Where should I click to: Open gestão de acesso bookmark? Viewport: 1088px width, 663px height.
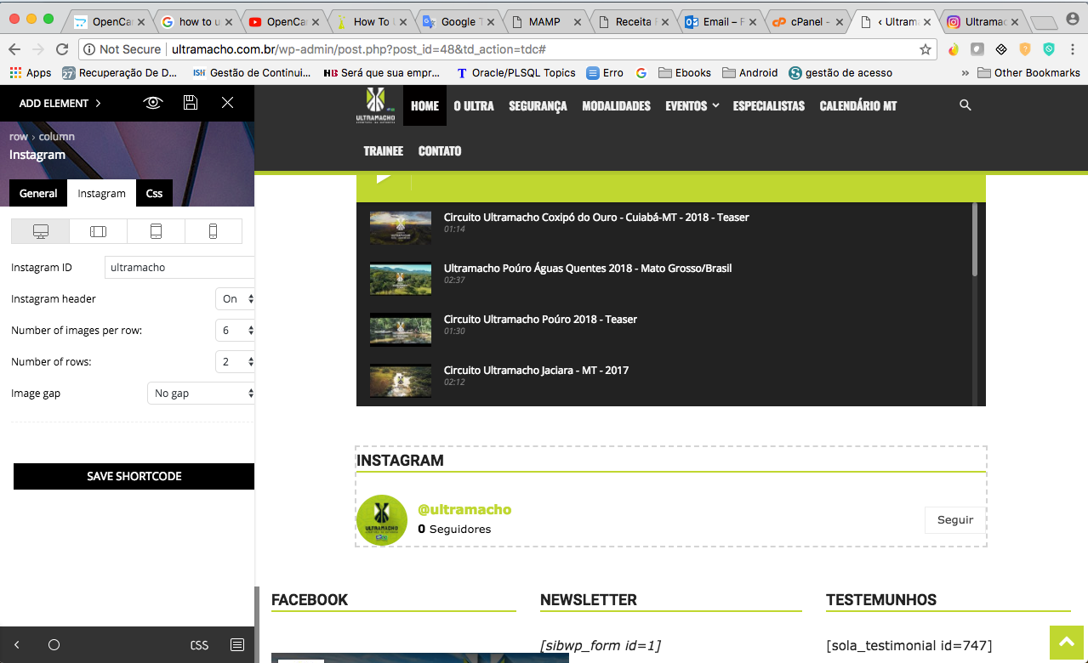coord(840,73)
